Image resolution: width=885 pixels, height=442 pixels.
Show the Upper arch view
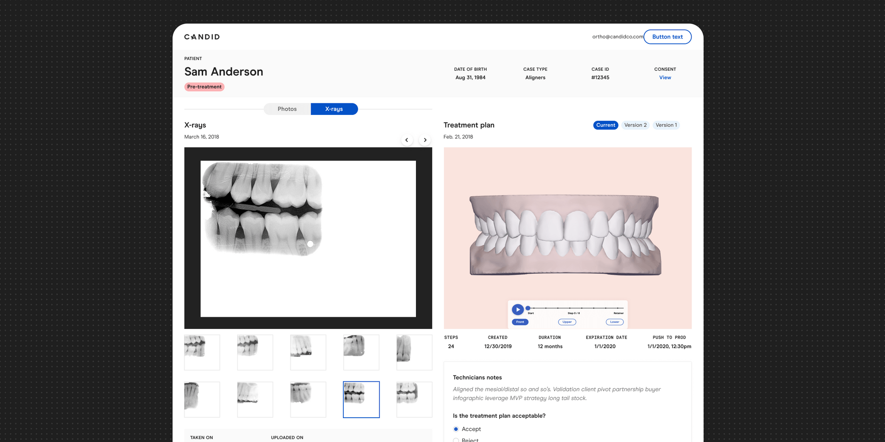coord(567,322)
